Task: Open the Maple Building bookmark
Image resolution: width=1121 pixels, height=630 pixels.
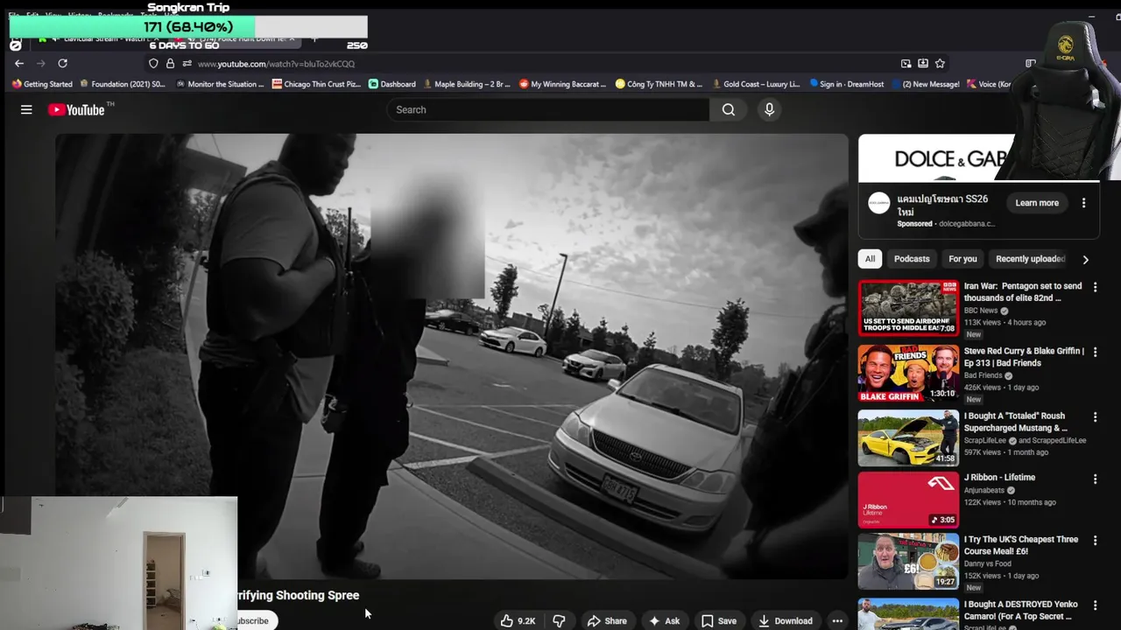Action: [x=467, y=84]
